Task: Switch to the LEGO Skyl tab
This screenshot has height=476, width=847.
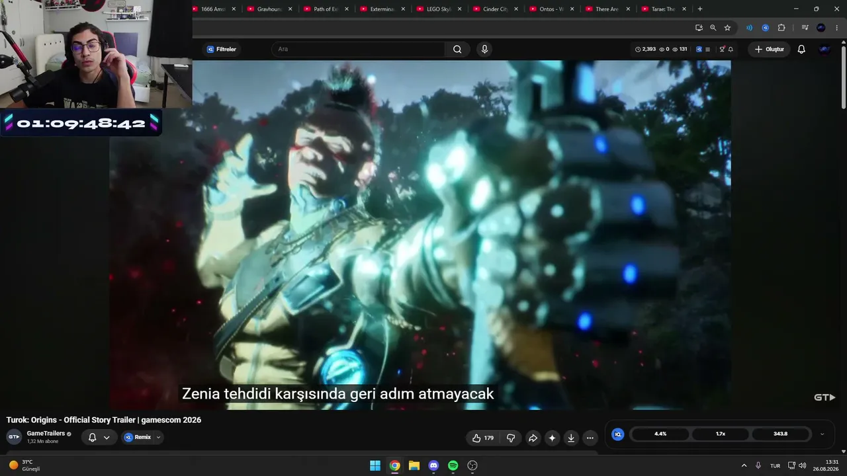Action: tap(439, 9)
